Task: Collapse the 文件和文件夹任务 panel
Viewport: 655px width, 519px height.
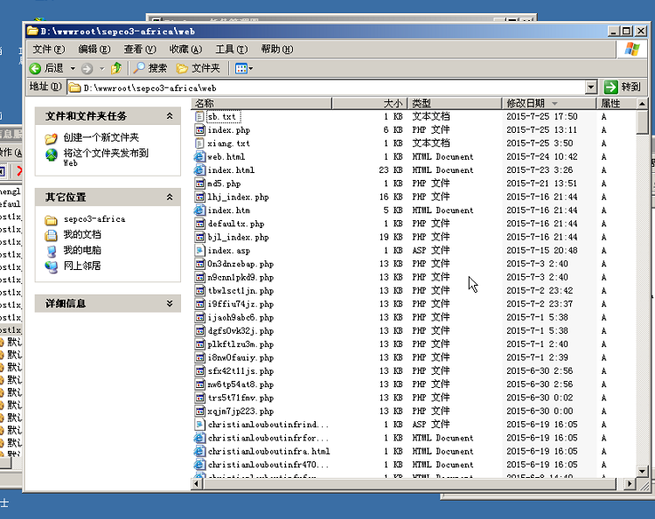Action: 169,116
